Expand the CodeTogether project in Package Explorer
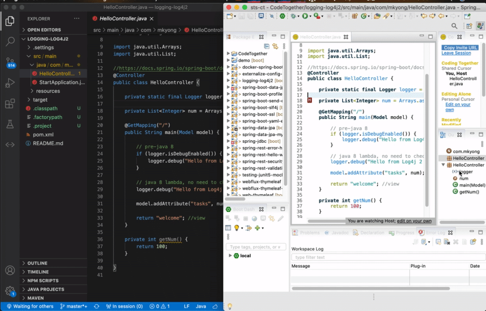 (228, 53)
